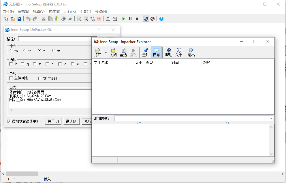Screen dimensions: 286x183
Task: Select the highlighted disc target icon
Action: coord(146,19)
